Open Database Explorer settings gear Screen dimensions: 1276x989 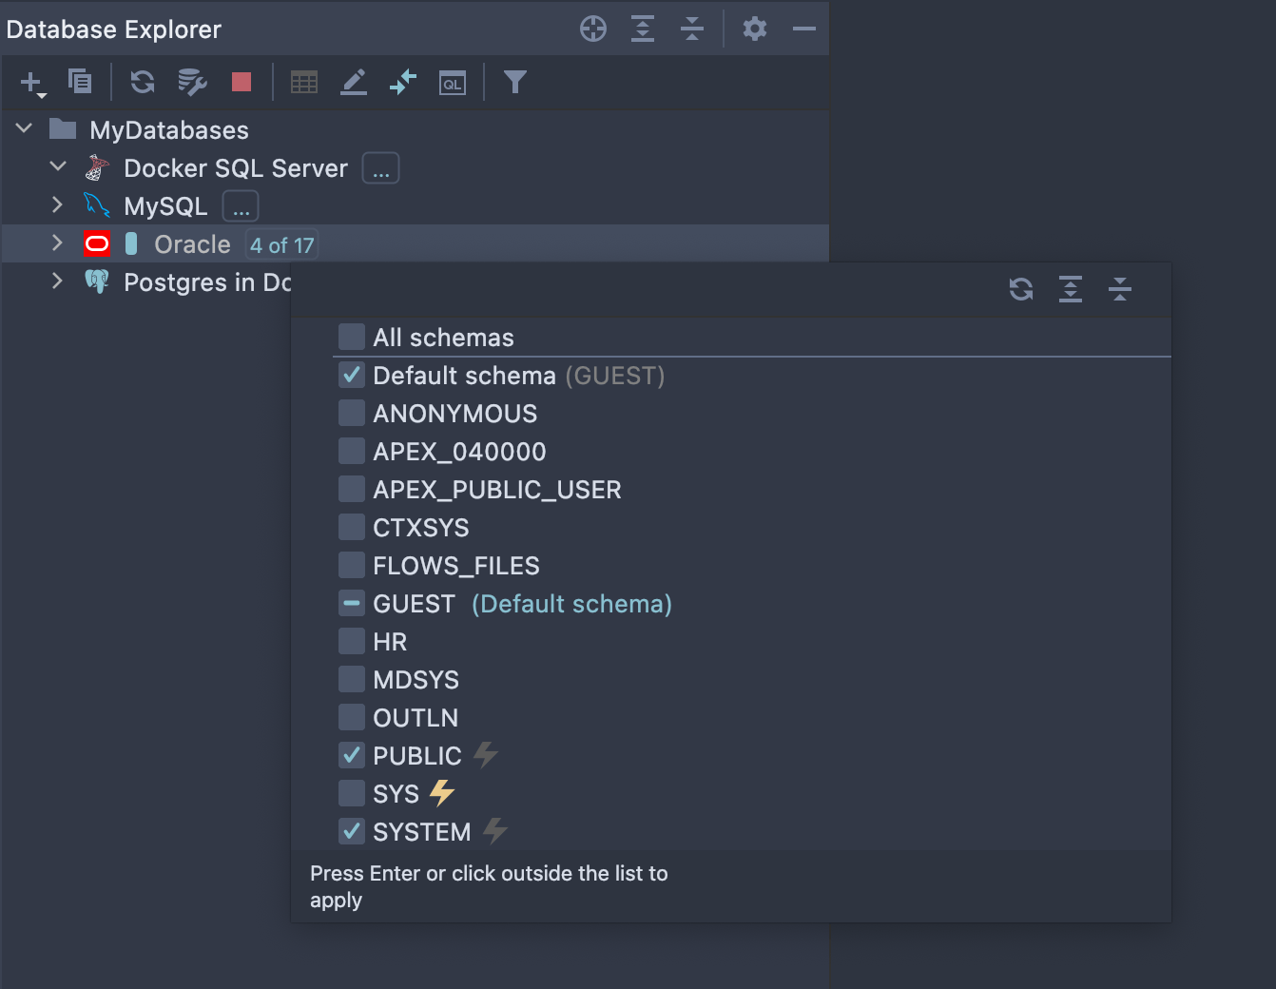755,29
